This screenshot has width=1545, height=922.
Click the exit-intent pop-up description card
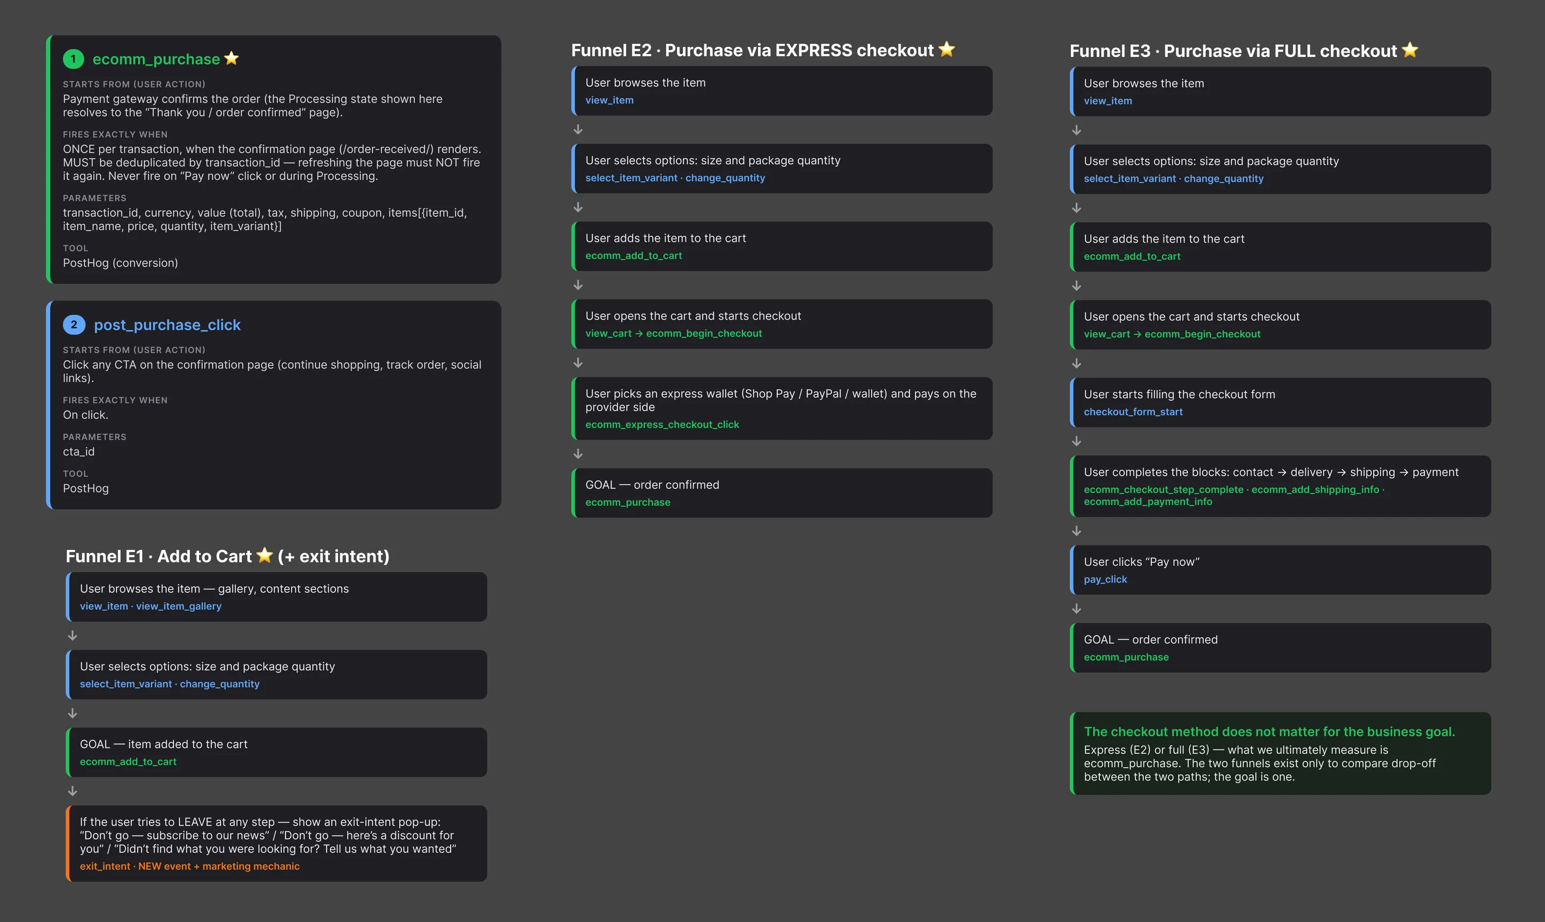point(276,843)
